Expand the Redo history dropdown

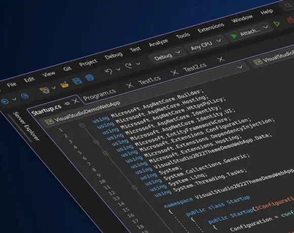point(138,64)
